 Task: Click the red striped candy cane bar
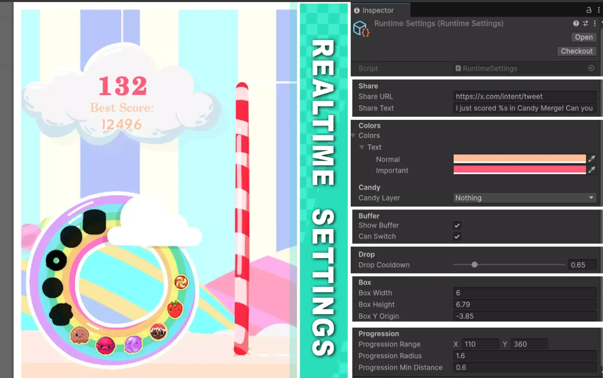[242, 218]
